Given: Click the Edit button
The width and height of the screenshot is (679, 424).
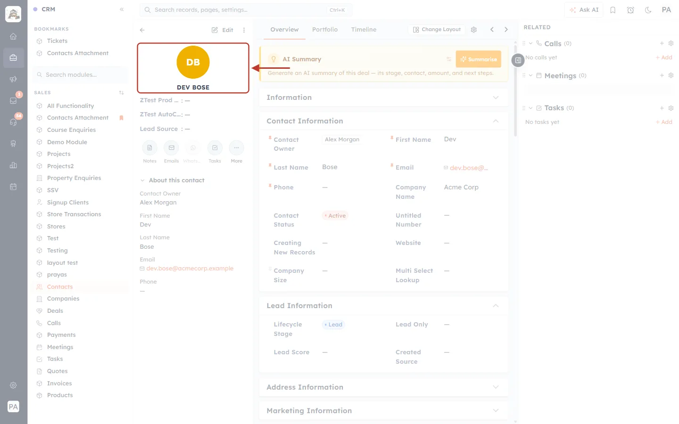Looking at the screenshot, I should [223, 30].
